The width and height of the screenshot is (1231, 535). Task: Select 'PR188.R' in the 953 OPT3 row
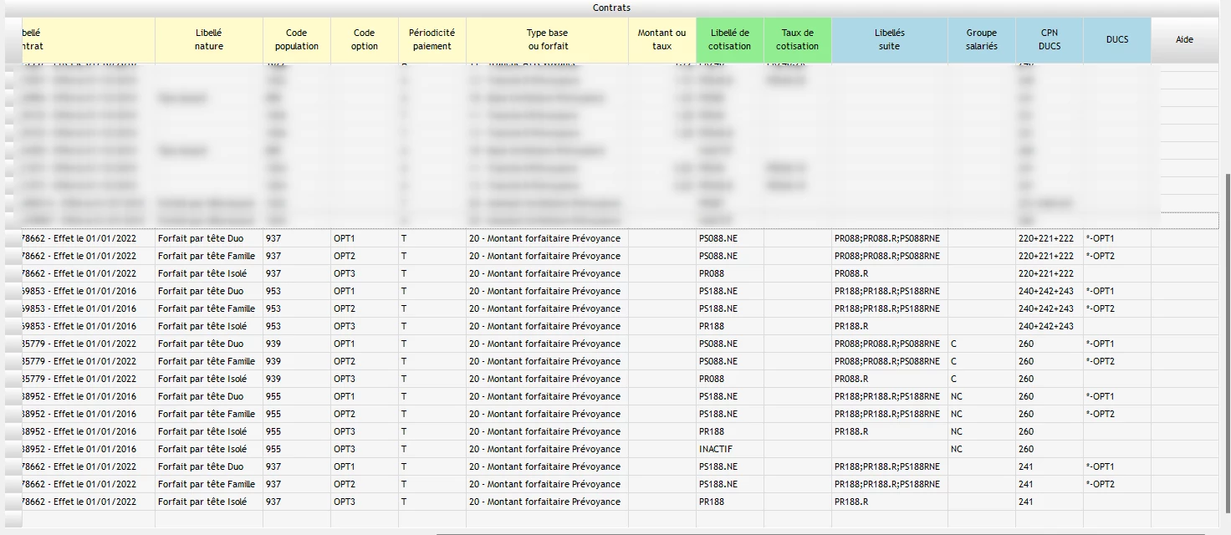851,326
